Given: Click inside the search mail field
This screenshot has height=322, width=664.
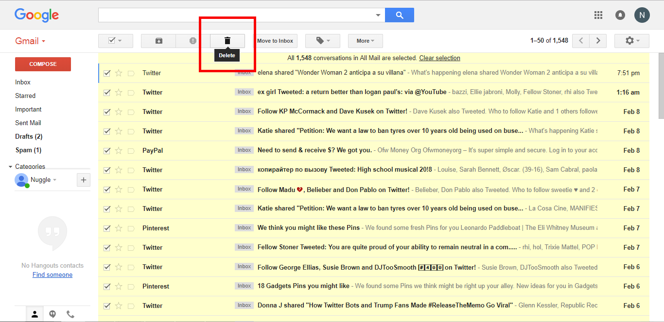Looking at the screenshot, I should 236,15.
